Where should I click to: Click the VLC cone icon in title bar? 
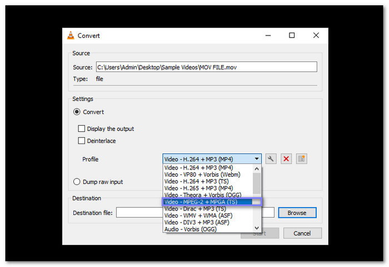coord(71,35)
